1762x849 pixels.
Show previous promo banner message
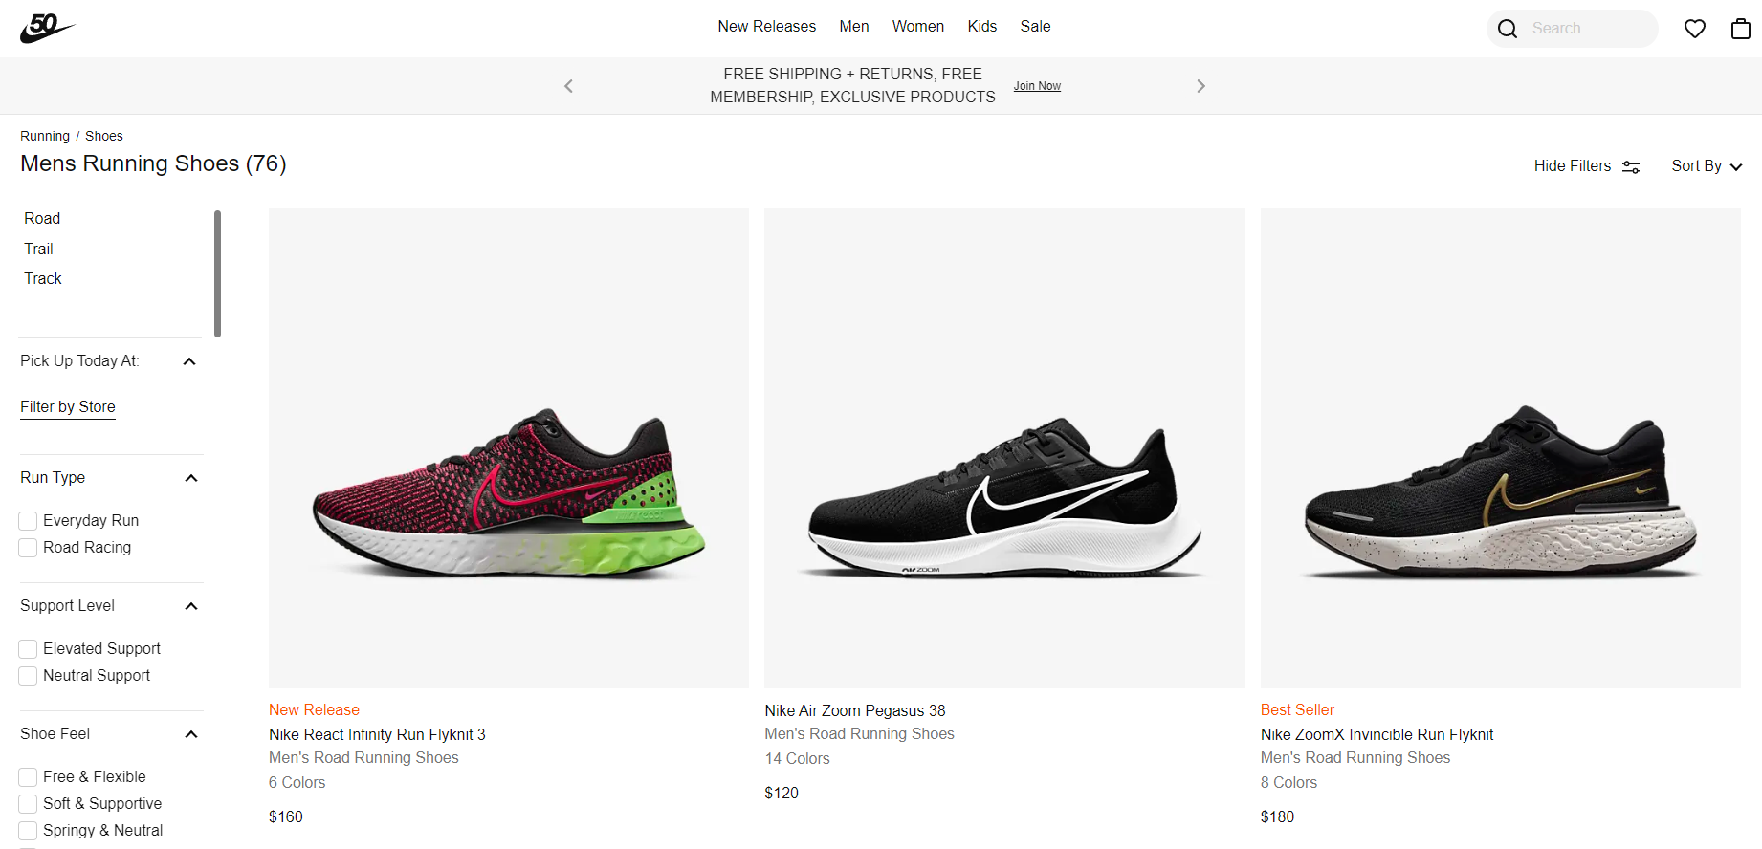[568, 86]
